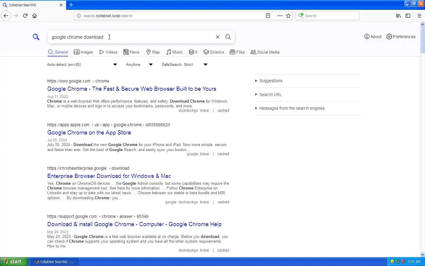The height and width of the screenshot is (266, 425).
Task: Click the https://apps.apple.com result URL
Action: click(109, 125)
